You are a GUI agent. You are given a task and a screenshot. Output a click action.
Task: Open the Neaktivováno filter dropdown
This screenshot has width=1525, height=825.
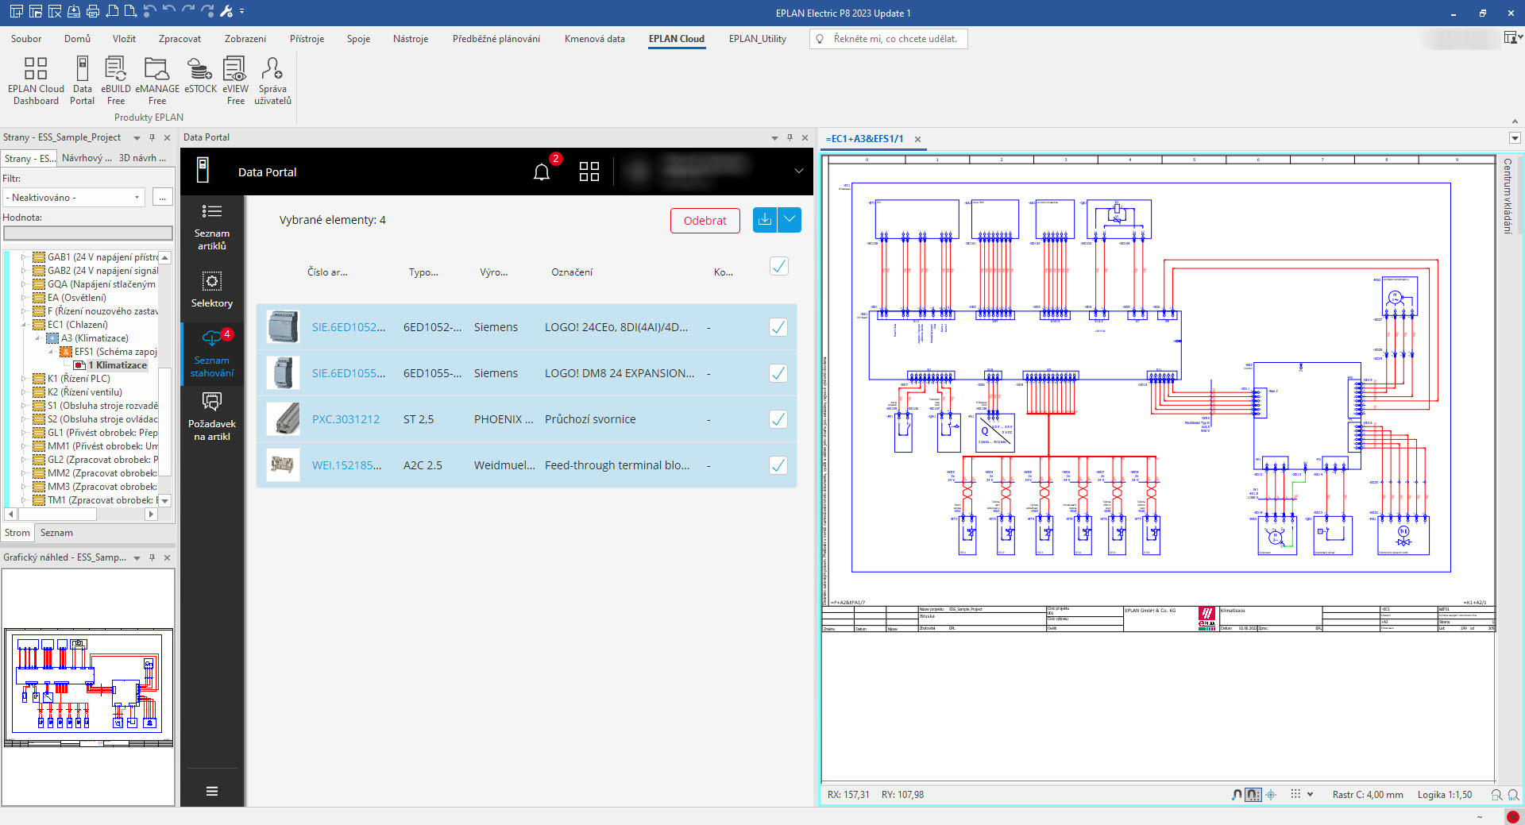point(73,198)
